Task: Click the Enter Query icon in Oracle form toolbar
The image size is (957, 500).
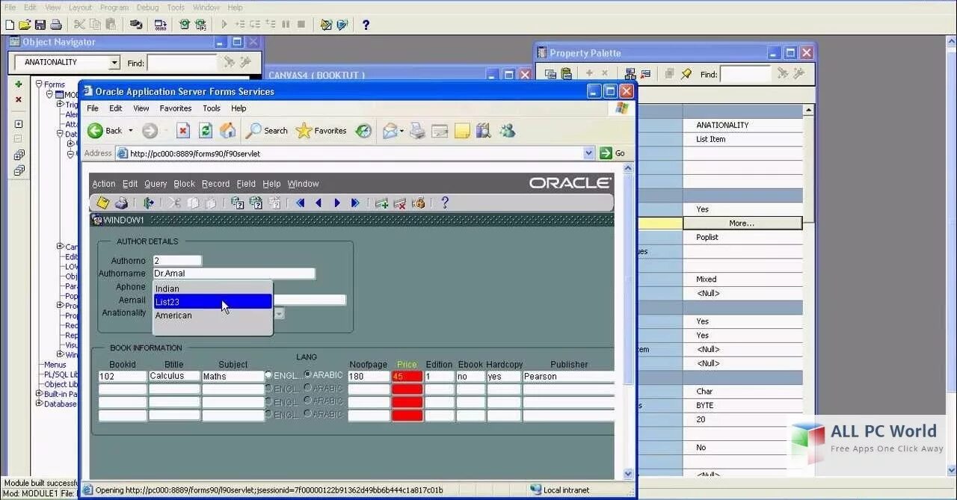Action: pyautogui.click(x=238, y=203)
